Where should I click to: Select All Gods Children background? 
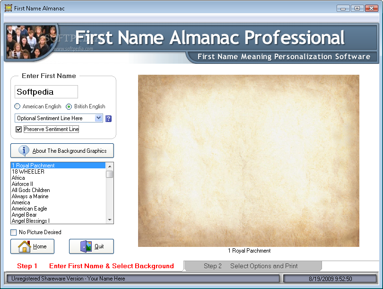point(58,190)
